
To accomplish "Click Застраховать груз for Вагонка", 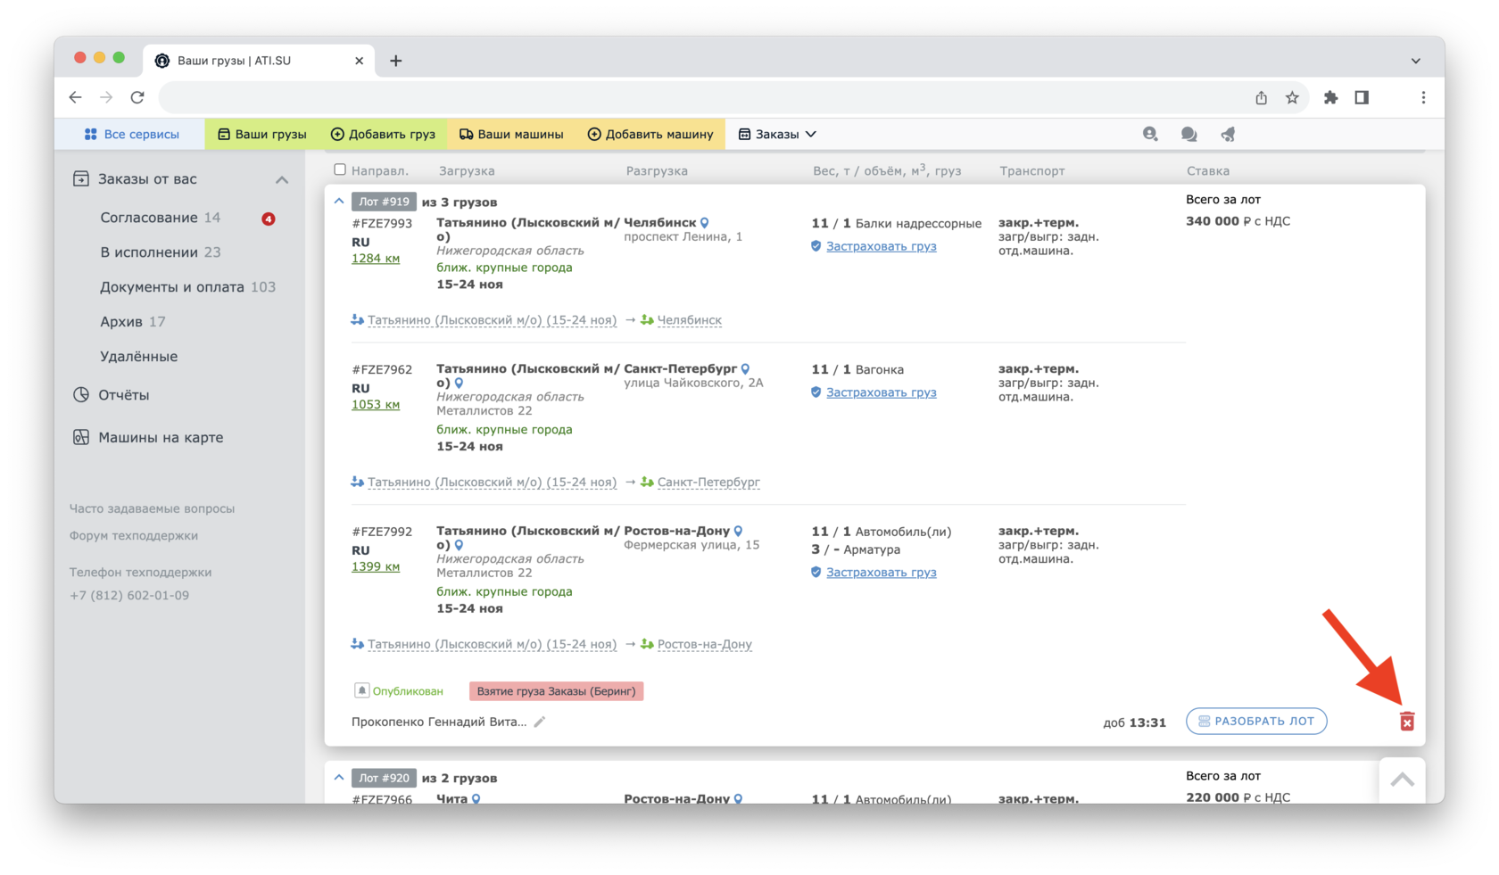I will [881, 392].
